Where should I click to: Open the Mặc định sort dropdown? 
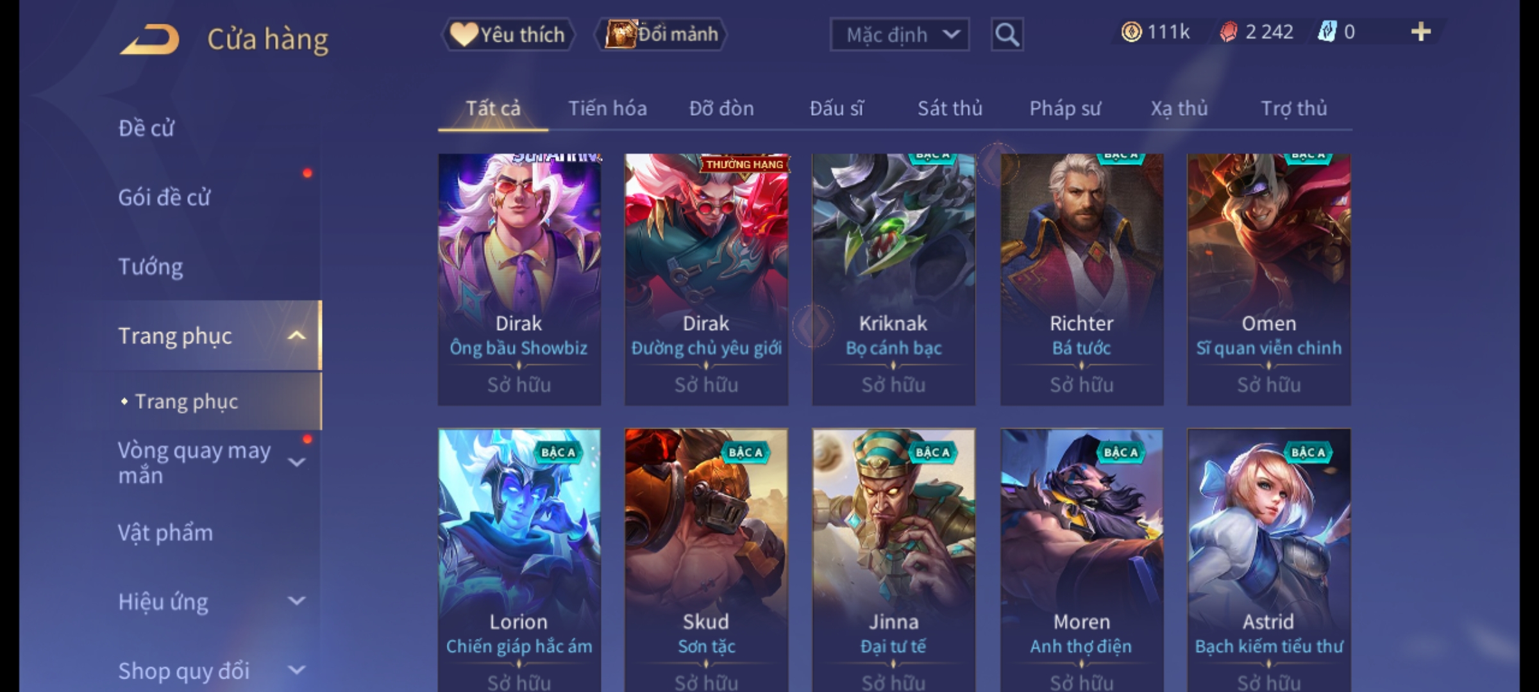click(x=900, y=35)
